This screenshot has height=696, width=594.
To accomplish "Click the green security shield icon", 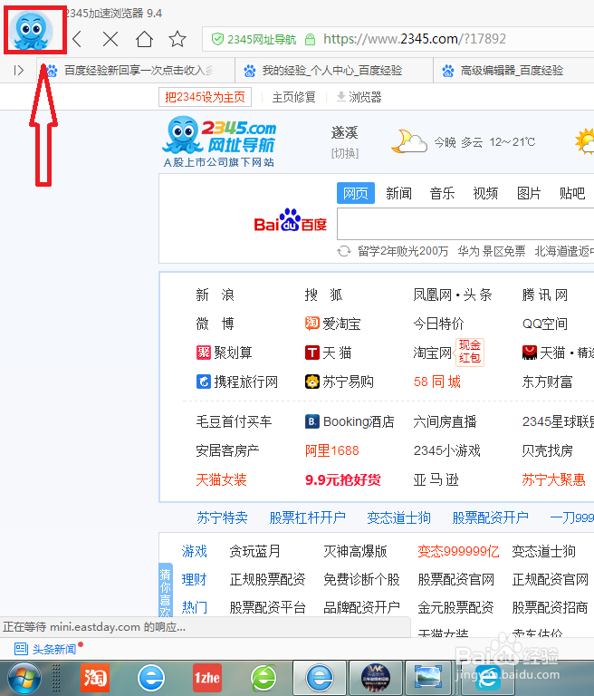I will (x=217, y=39).
